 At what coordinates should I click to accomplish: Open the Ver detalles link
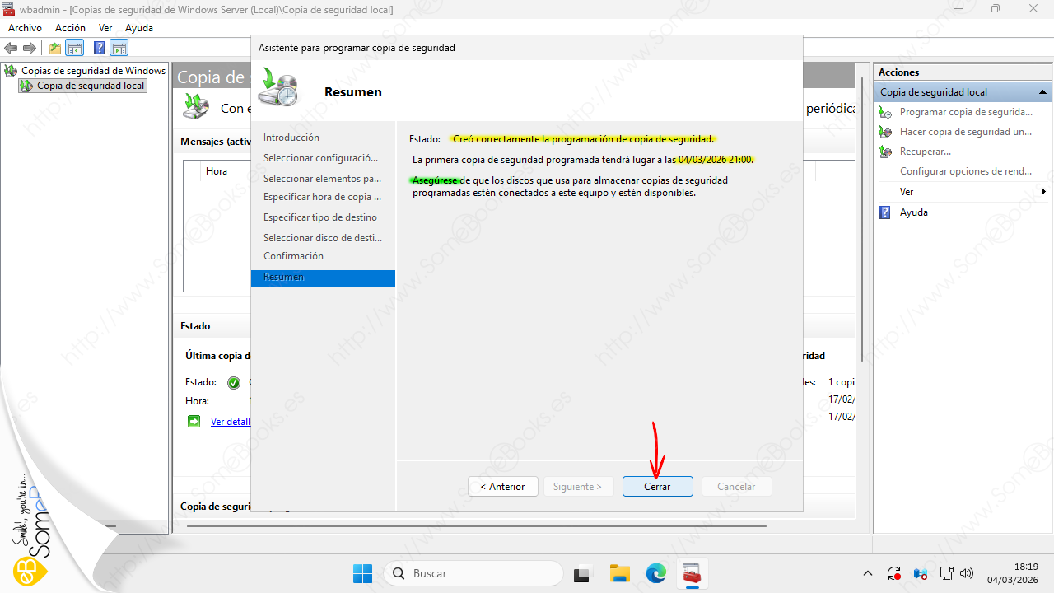click(230, 422)
